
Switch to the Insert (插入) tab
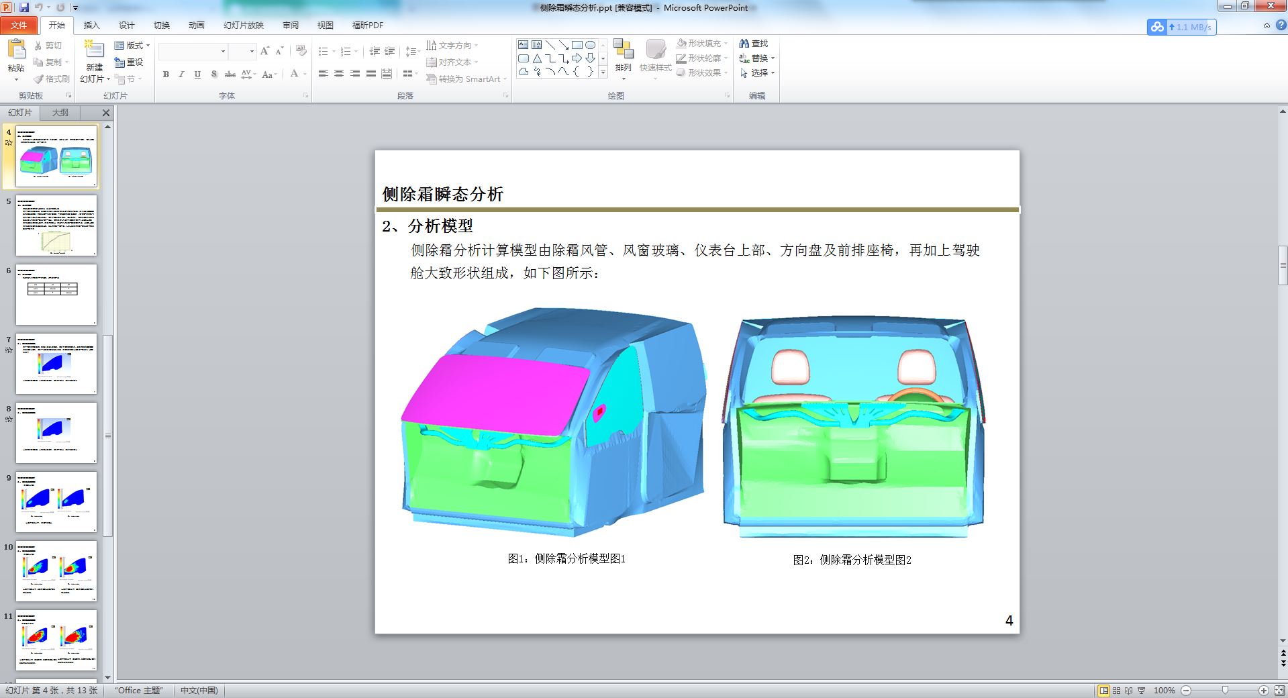tap(91, 26)
